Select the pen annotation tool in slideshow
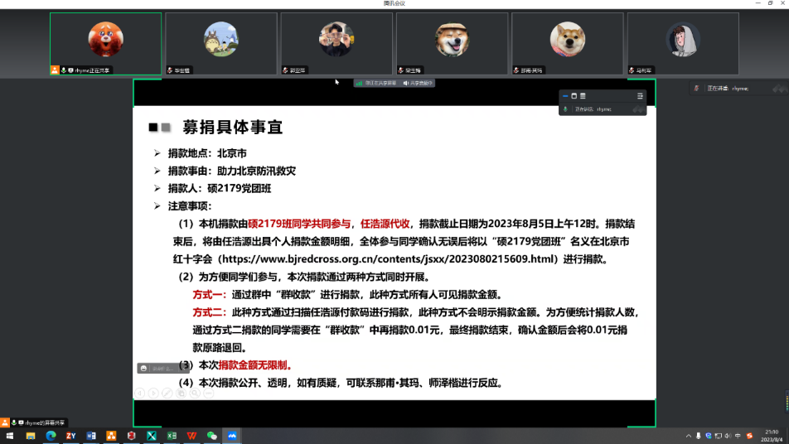 [167, 393]
